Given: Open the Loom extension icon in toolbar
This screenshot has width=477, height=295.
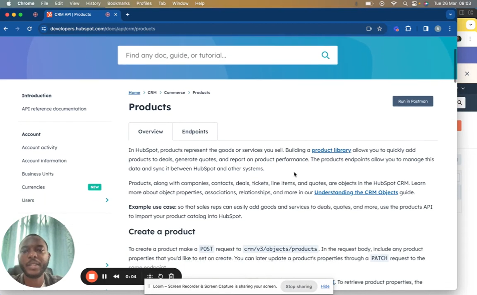Looking at the screenshot, I should click(x=397, y=29).
